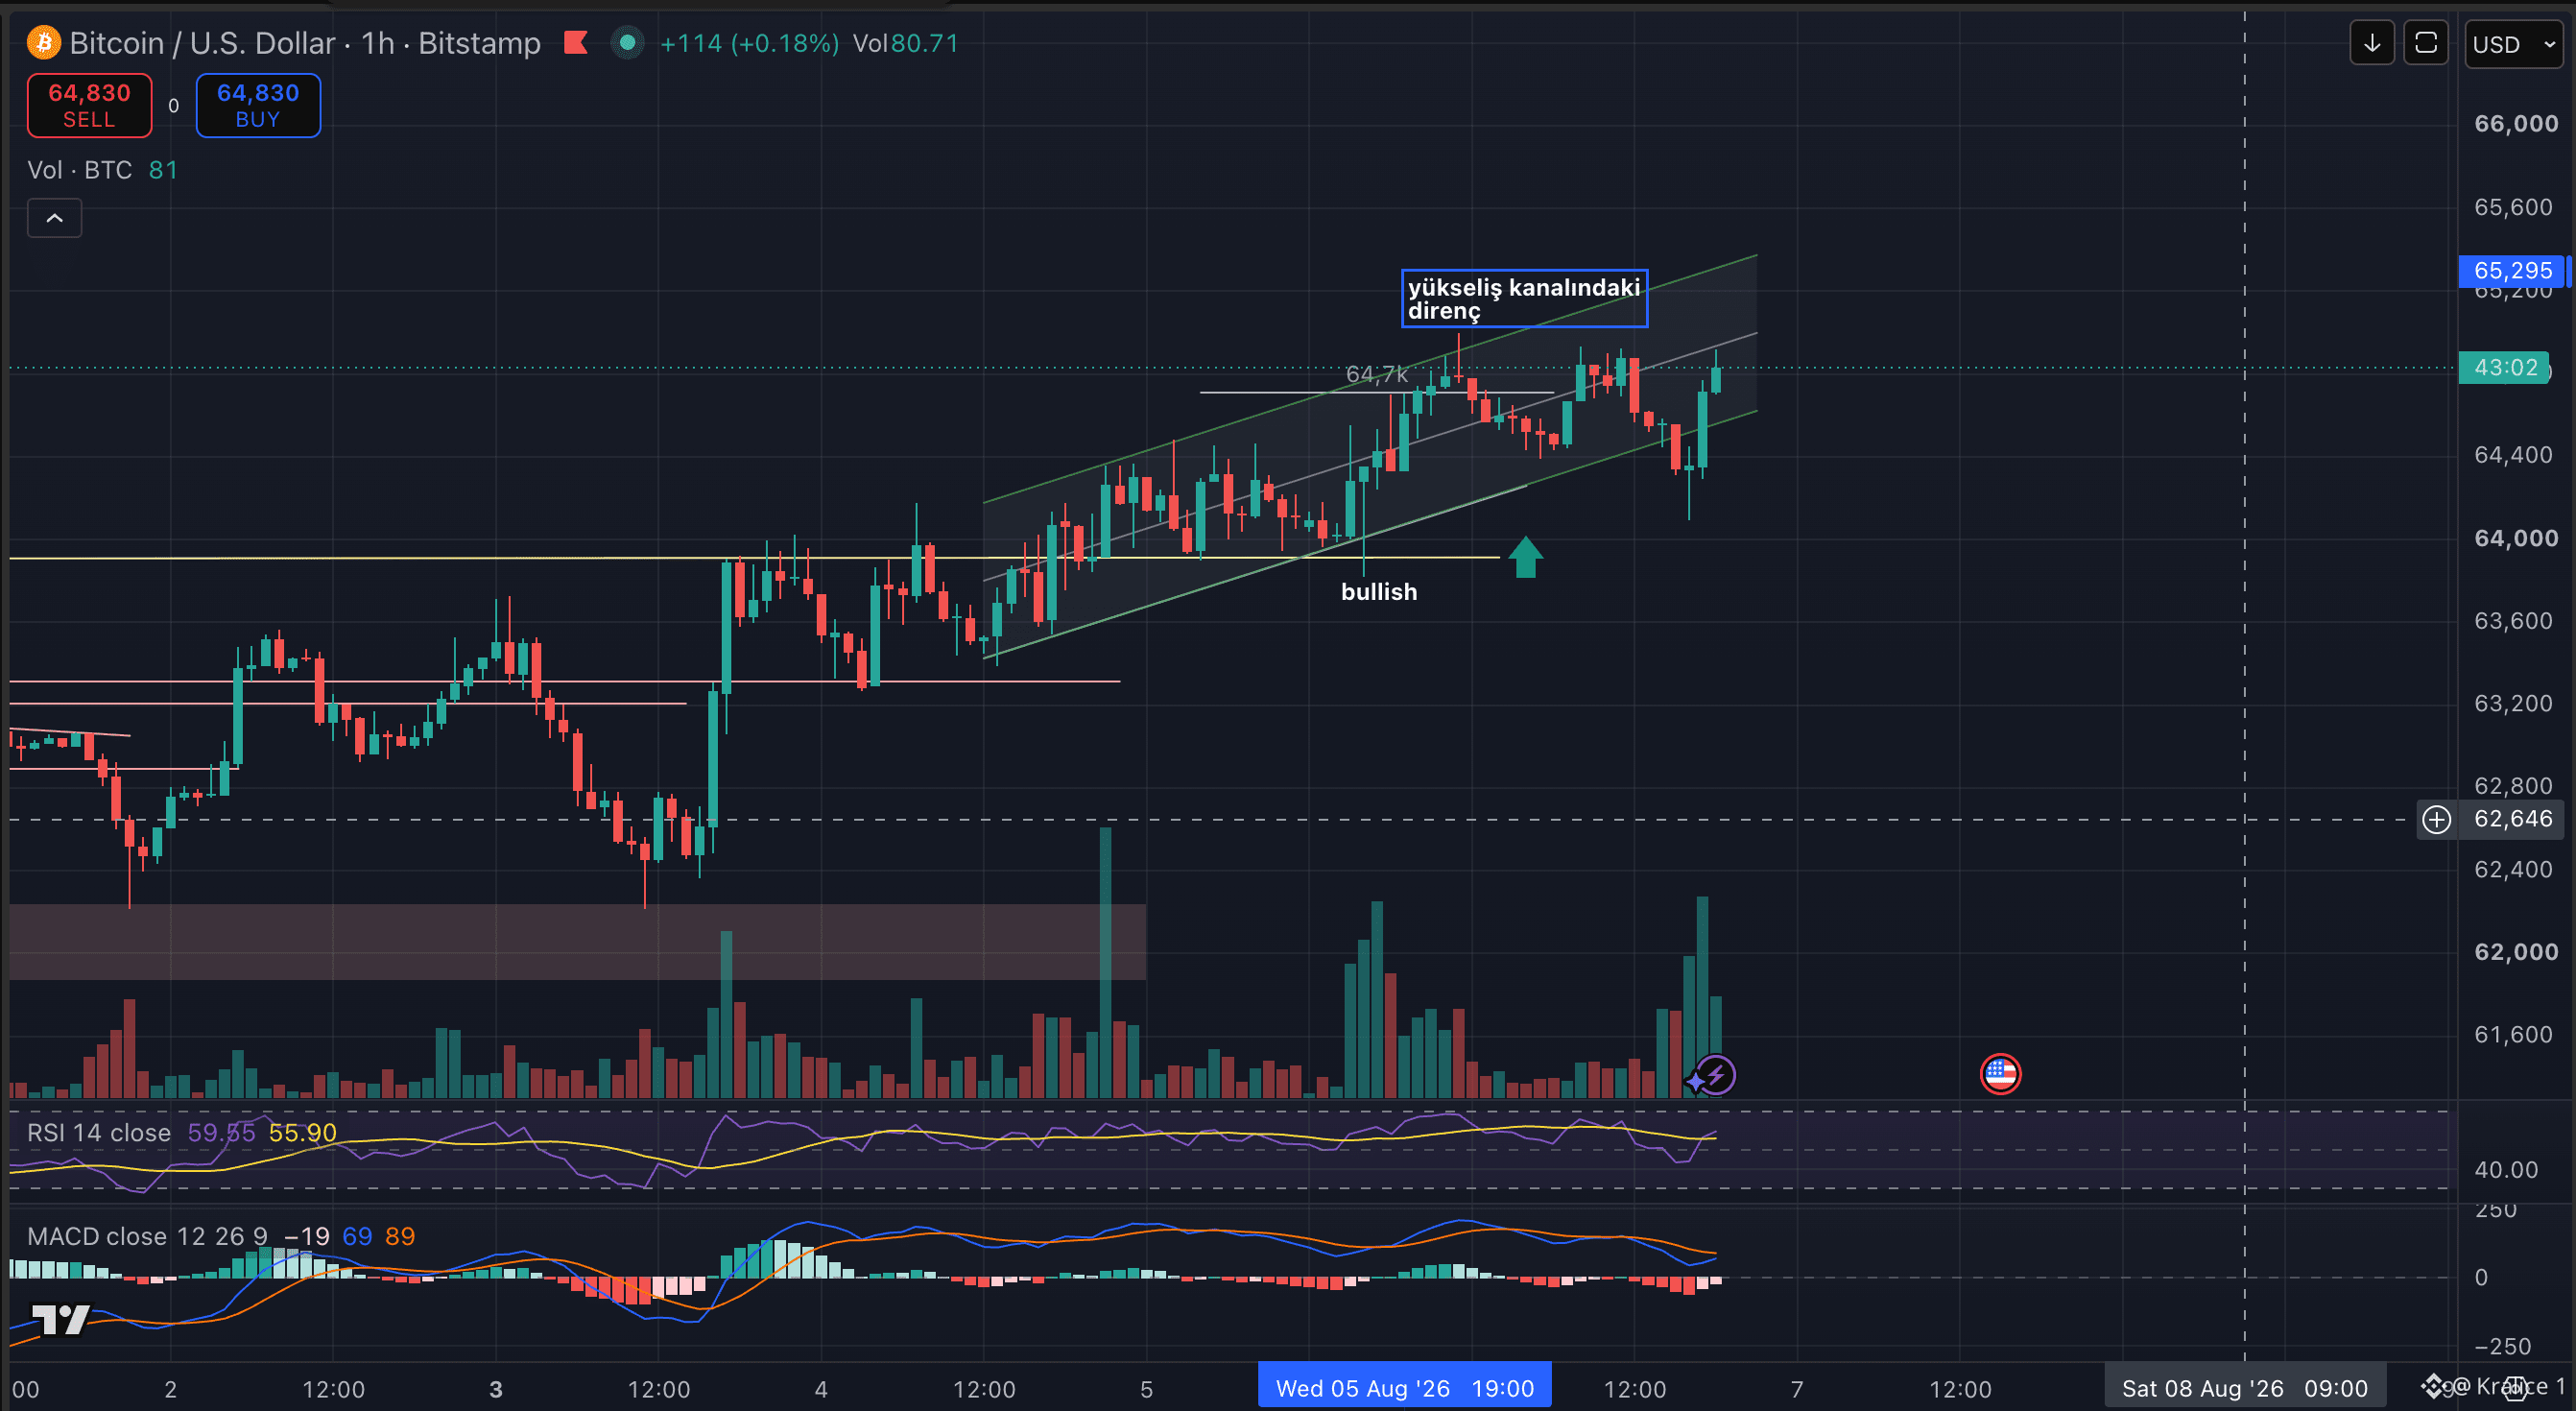Select the Vol · BTC indicator legend
Viewport: 2576px width, 1411px height.
79,170
